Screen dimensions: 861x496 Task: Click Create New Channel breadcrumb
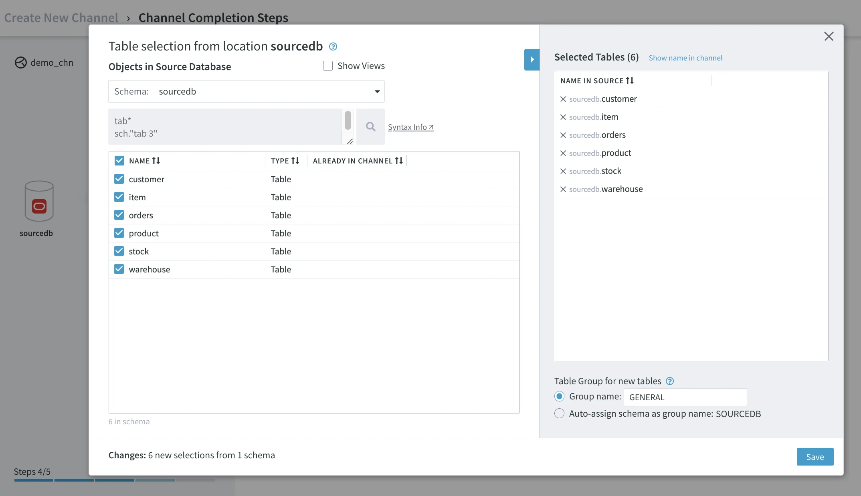pos(61,18)
